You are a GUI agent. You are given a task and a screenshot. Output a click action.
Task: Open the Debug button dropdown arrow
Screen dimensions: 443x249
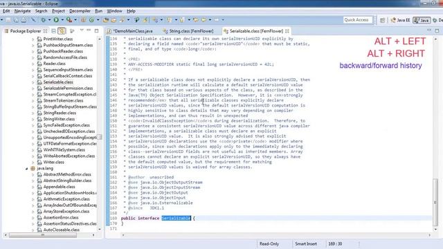tap(49, 20)
